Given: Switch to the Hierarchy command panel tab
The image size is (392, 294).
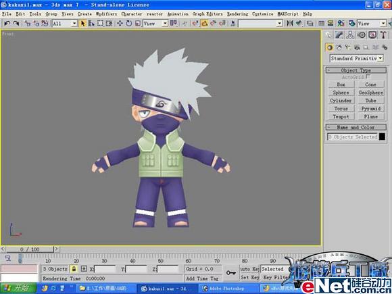Looking at the screenshot, I should [x=350, y=34].
